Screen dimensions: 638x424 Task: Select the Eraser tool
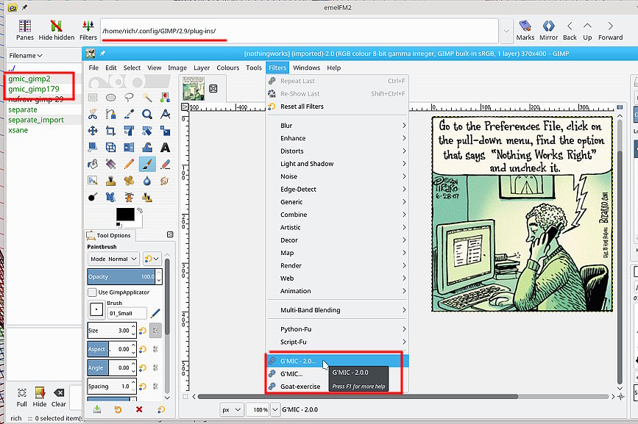click(x=165, y=164)
